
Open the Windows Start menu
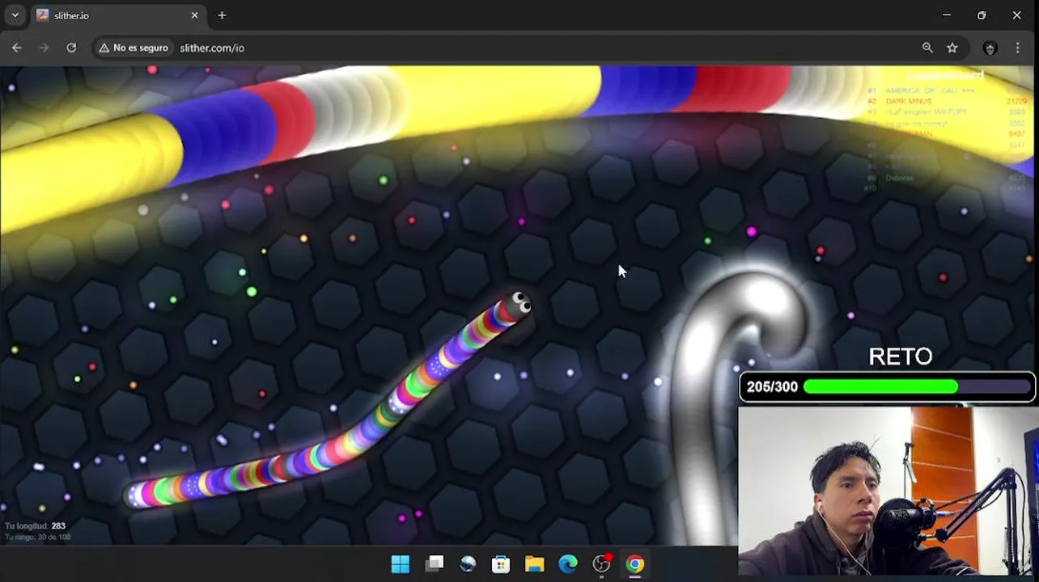[401, 563]
